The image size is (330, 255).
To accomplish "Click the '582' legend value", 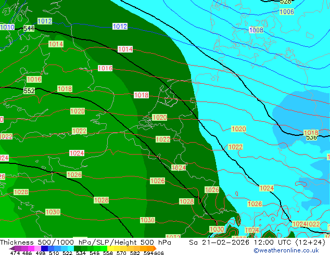I will tap(135, 253).
